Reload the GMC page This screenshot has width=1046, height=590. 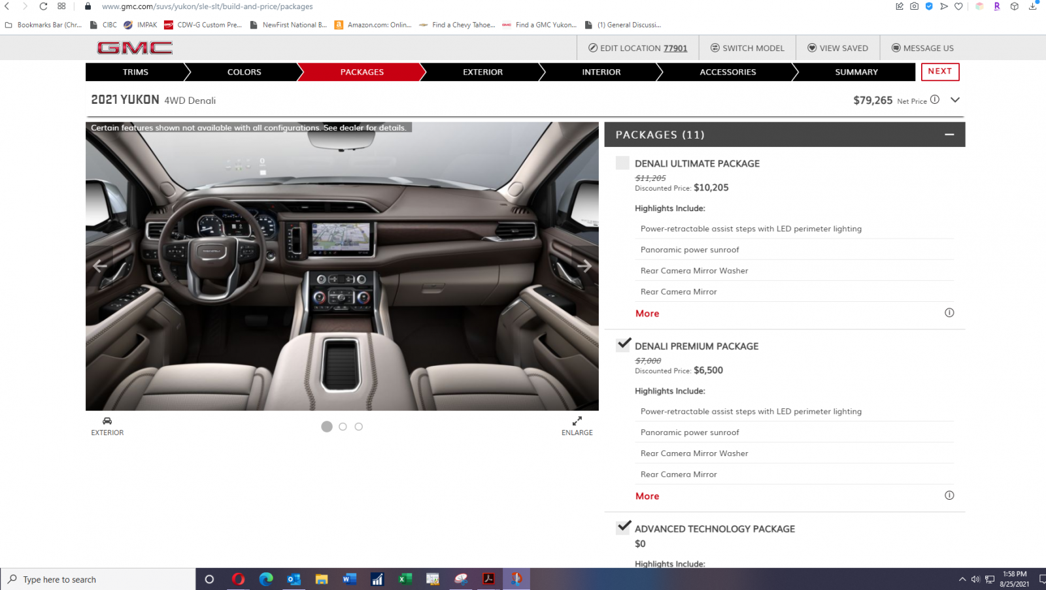pos(43,6)
